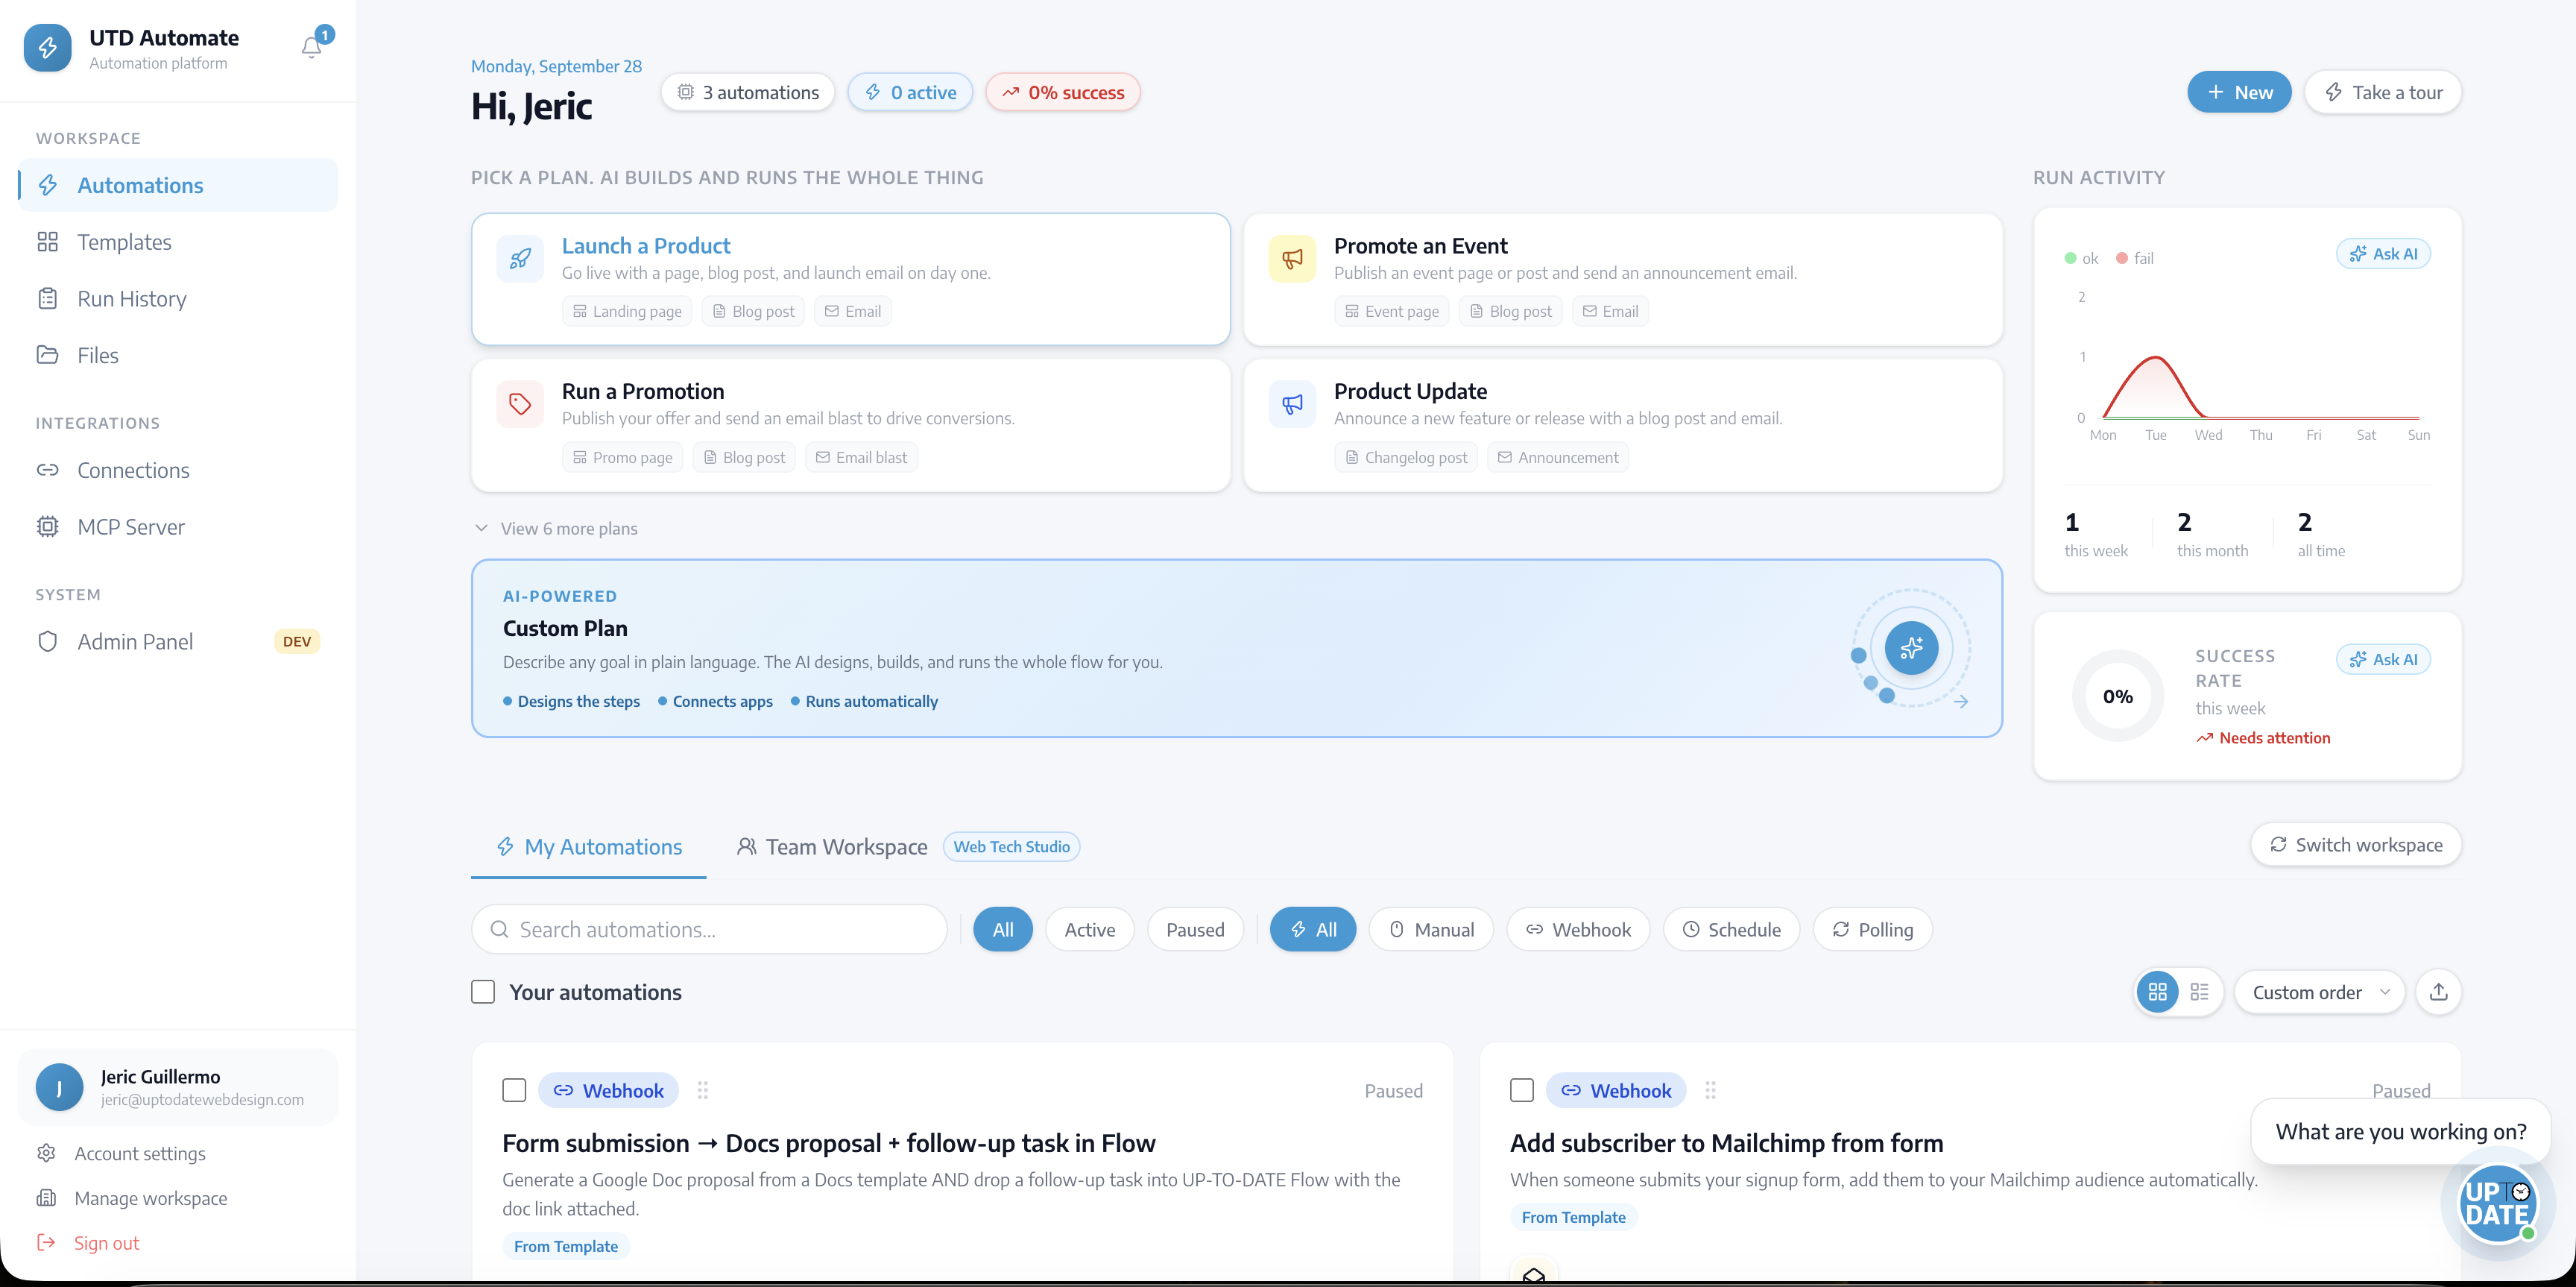The image size is (2576, 1287).
Task: Click the Custom Plan arrow icon
Action: click(1961, 702)
